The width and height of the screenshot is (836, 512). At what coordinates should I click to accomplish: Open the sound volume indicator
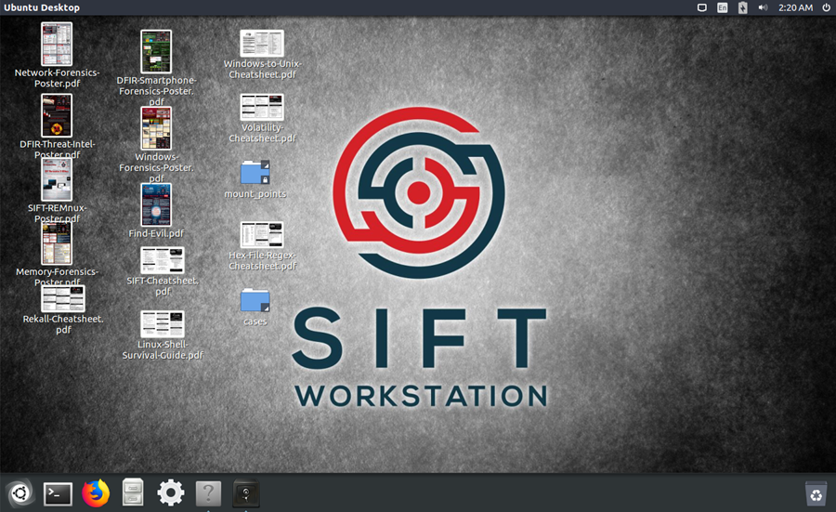tap(763, 7)
